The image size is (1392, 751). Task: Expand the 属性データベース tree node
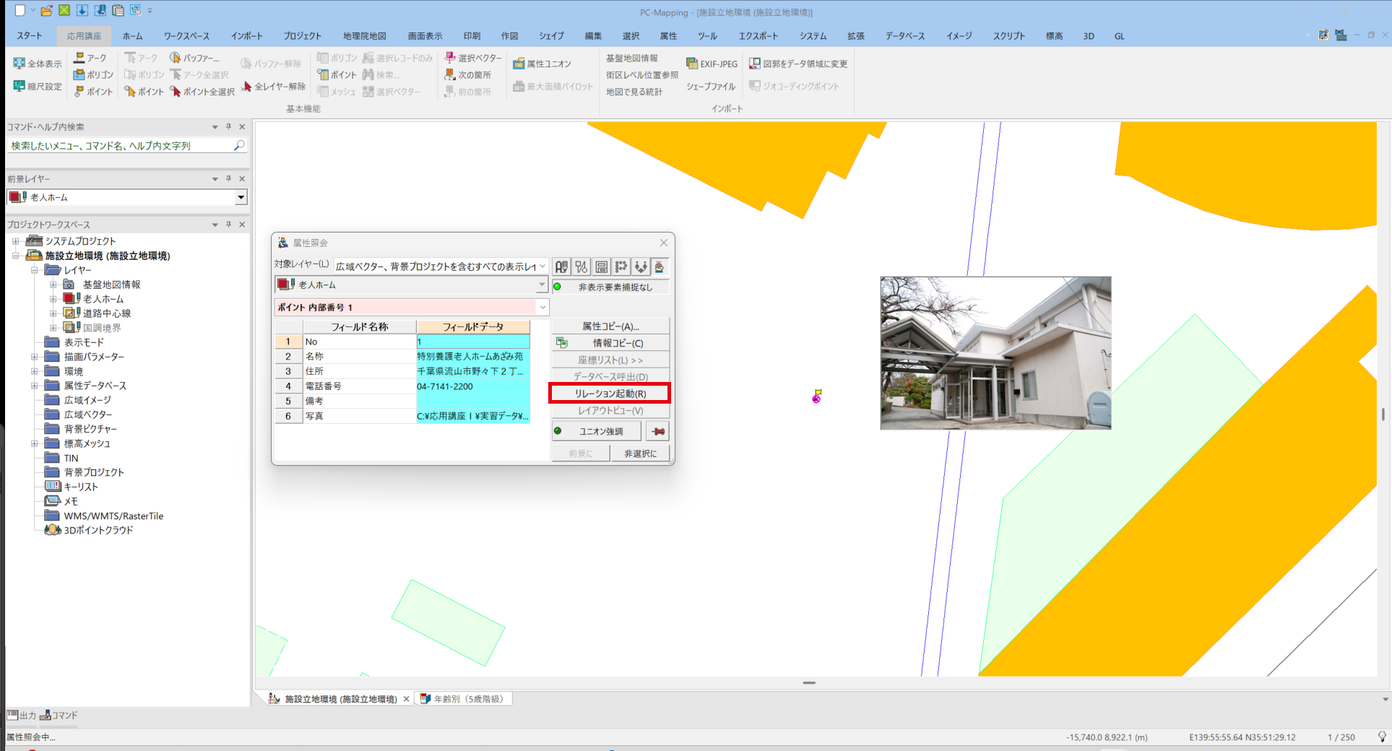[x=34, y=386]
